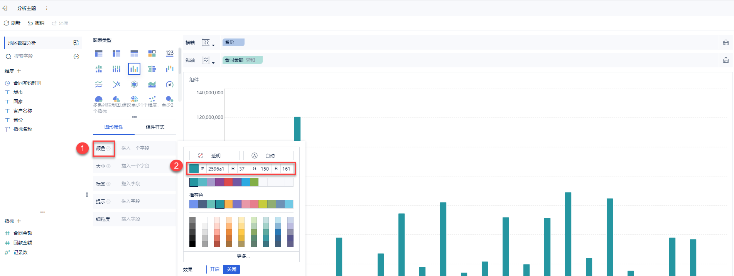Image resolution: width=734 pixels, height=276 pixels.
Task: Choose the 123 indicator card chart type
Action: click(170, 54)
